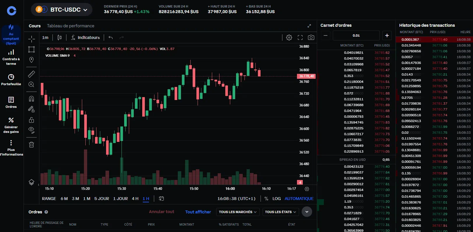Select the 1 M time range

coord(87,199)
